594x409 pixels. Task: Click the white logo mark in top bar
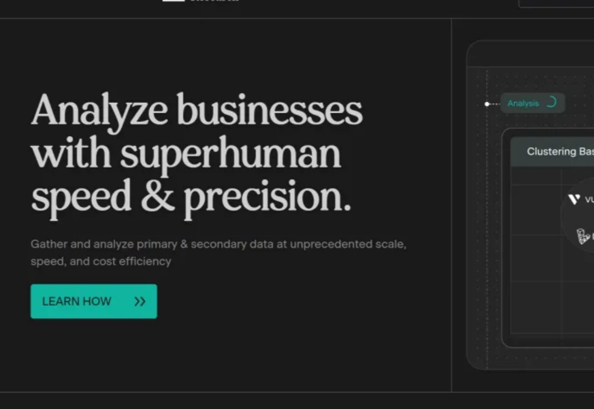point(173,1)
